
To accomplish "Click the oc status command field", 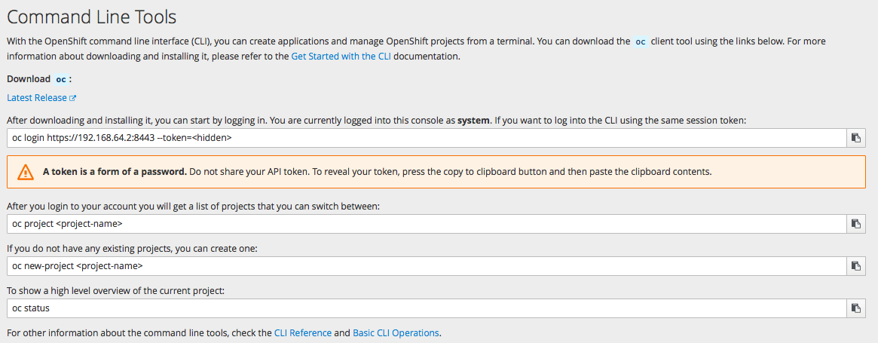I will (x=427, y=308).
